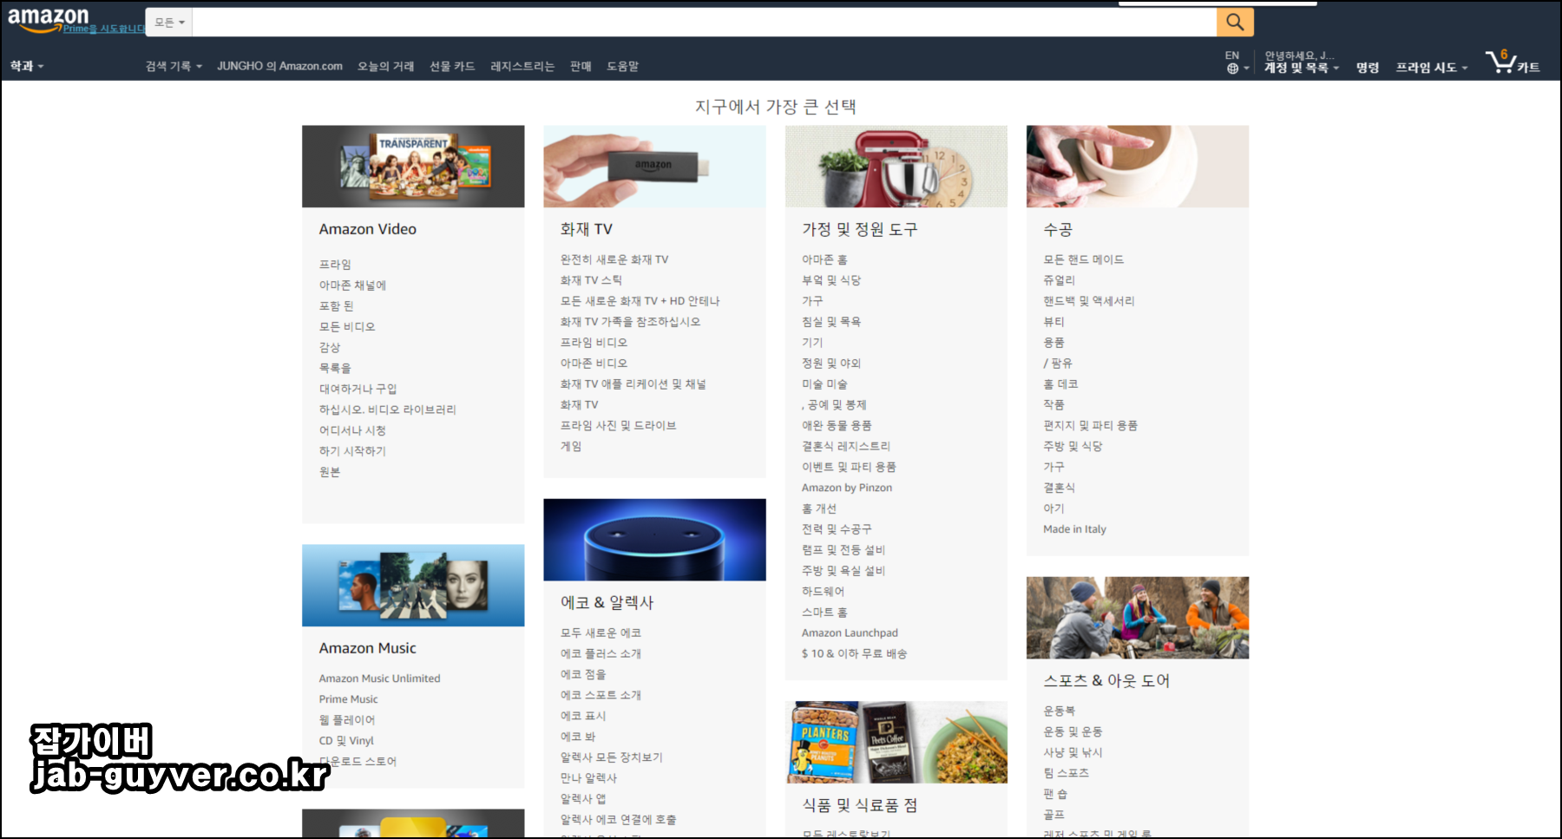Open JUNGHO 의 Amazon.com link

tap(279, 66)
